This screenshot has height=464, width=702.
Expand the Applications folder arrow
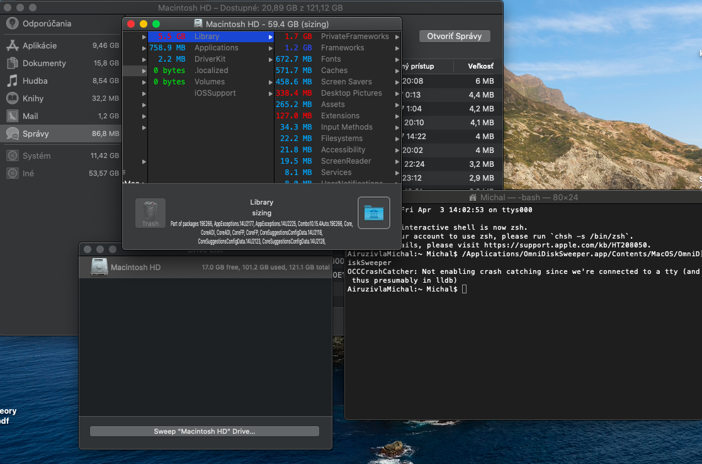[271, 48]
